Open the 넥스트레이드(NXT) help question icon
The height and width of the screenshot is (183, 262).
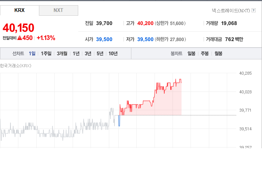point(253,10)
